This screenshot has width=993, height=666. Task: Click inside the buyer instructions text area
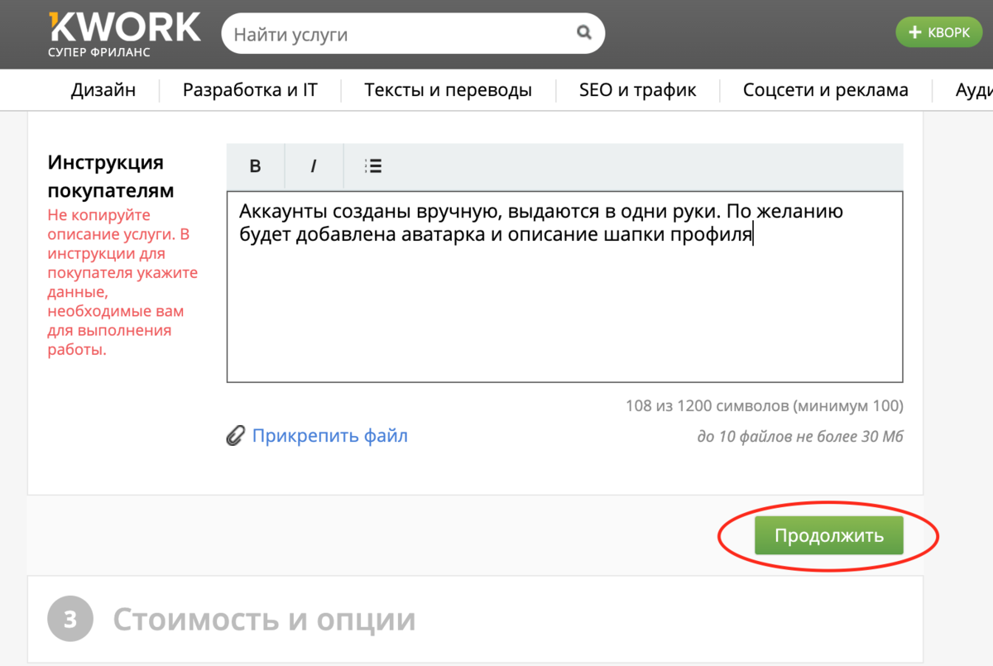pyautogui.click(x=564, y=287)
